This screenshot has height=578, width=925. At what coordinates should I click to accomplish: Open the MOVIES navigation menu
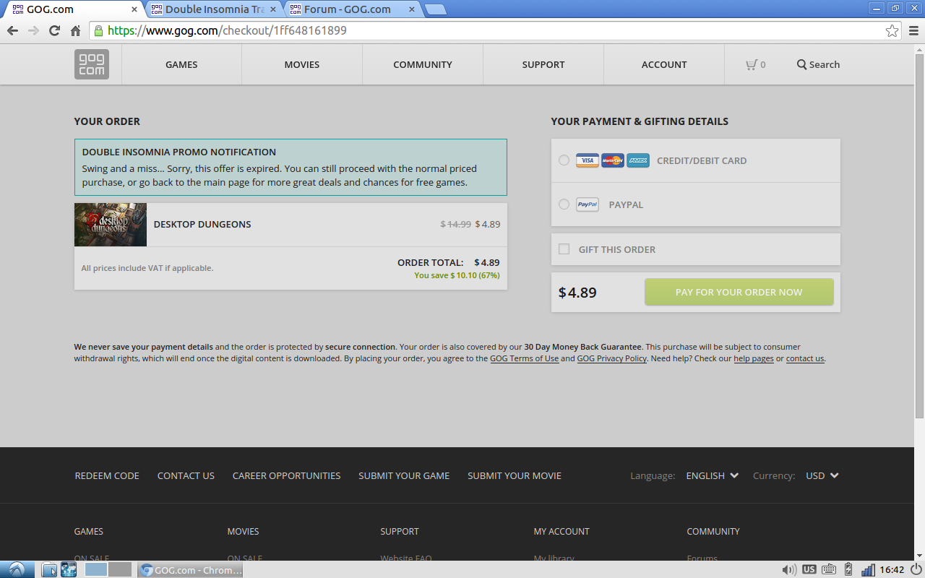(x=302, y=64)
